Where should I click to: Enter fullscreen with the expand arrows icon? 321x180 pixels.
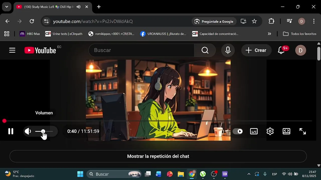coord(303,131)
